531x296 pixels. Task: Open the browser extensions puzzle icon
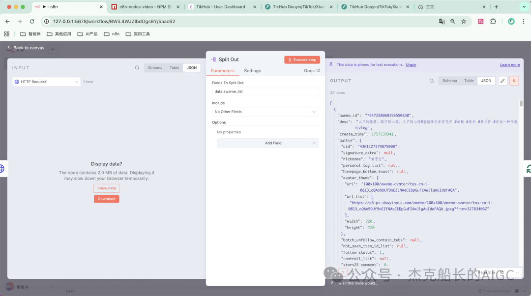[x=493, y=21]
